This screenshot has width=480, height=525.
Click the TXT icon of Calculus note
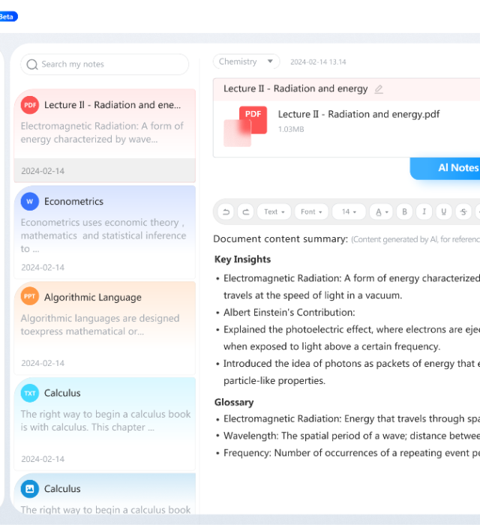click(30, 393)
